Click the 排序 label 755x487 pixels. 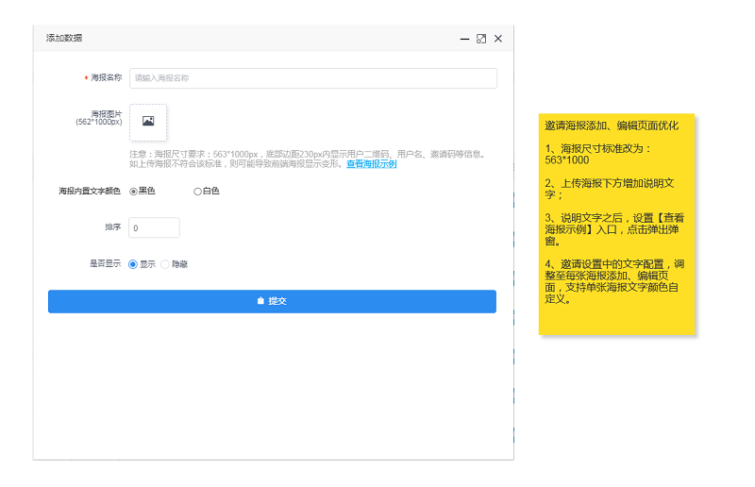(112, 227)
